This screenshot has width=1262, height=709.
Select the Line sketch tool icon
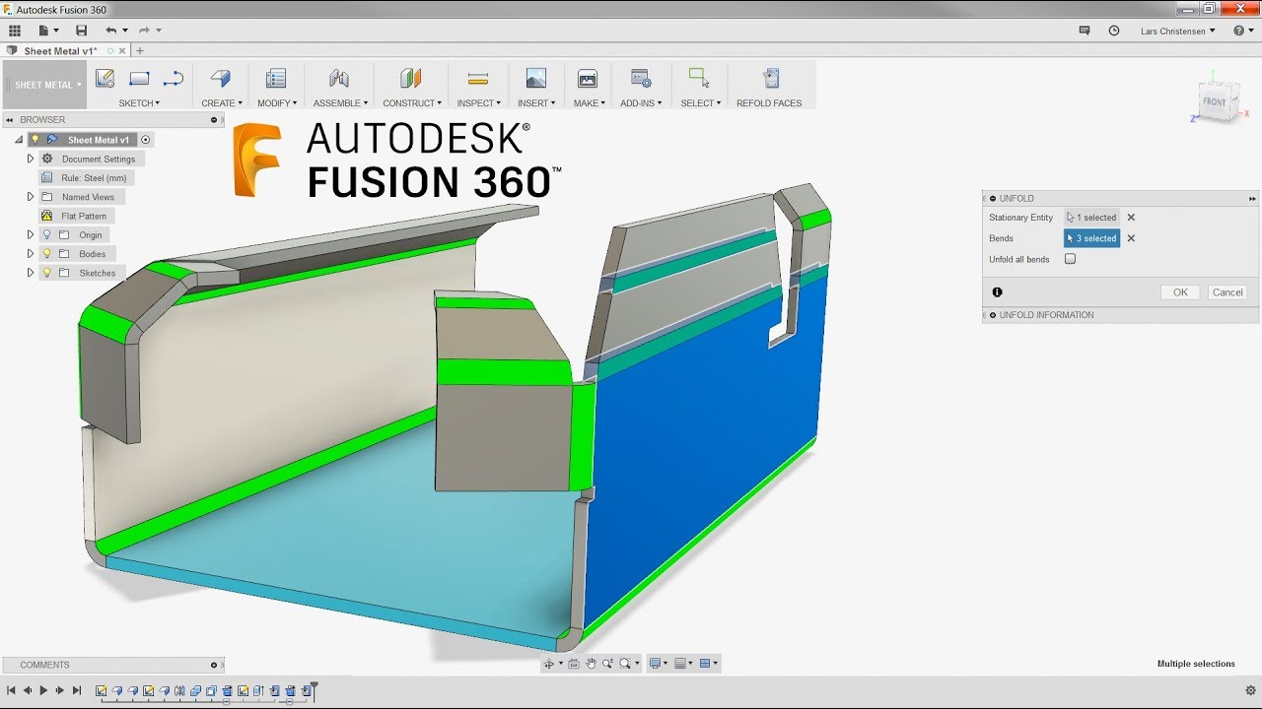point(174,79)
